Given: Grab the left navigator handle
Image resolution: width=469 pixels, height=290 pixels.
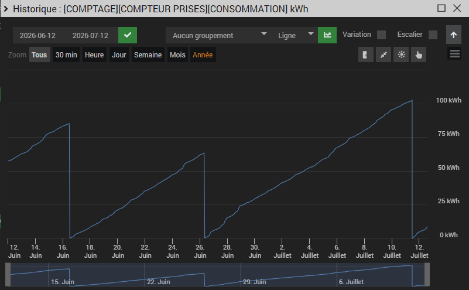Looking at the screenshot, I should coord(8,274).
